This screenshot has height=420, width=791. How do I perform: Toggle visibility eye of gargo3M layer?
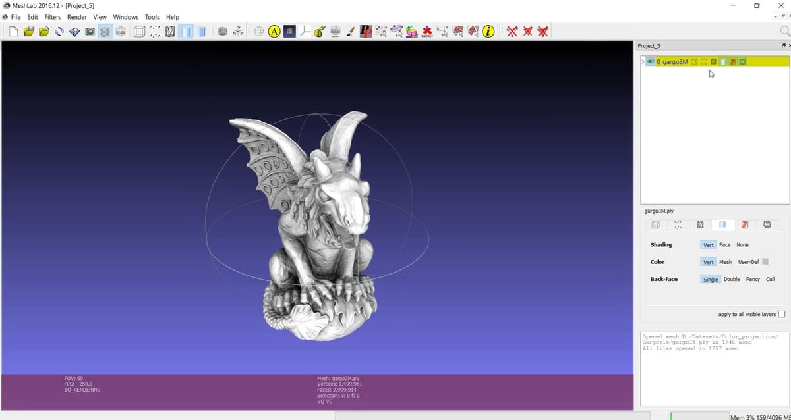coord(650,62)
